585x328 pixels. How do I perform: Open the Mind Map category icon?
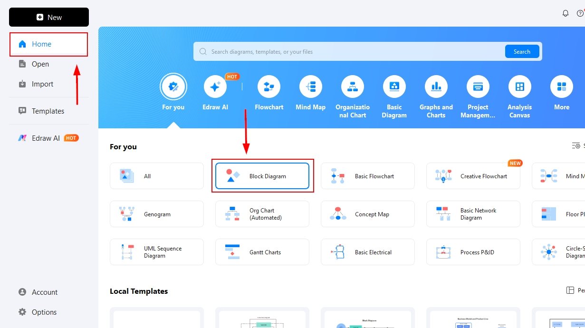(x=310, y=87)
